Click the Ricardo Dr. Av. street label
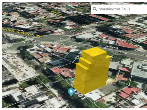The height and width of the screenshot is (110, 147). click(x=23, y=33)
